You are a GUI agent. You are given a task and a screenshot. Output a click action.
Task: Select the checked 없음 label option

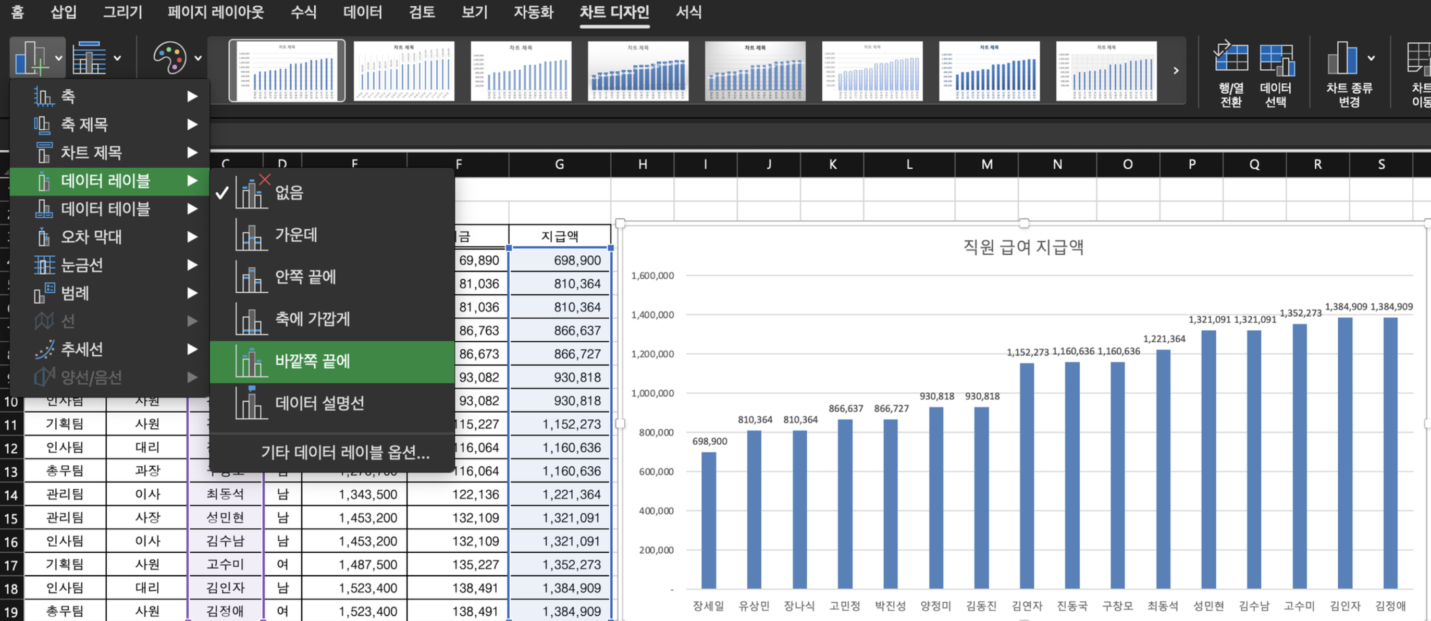(289, 193)
